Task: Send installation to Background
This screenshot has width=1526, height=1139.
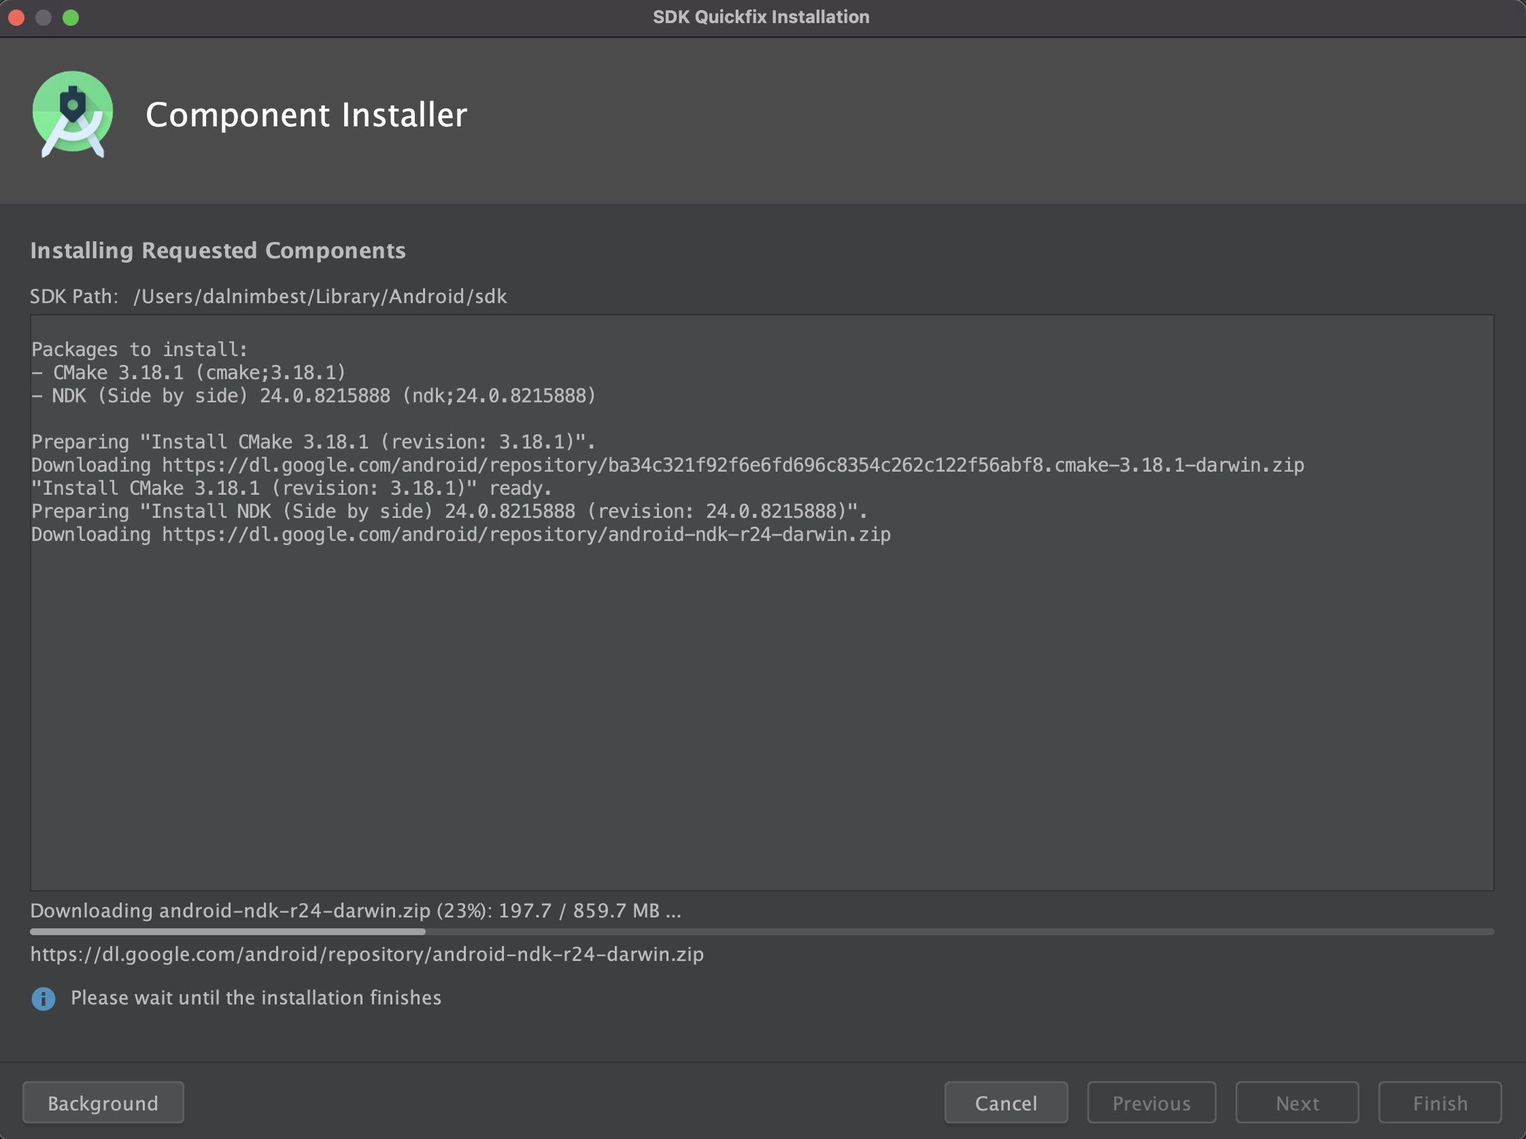Action: tap(103, 1102)
